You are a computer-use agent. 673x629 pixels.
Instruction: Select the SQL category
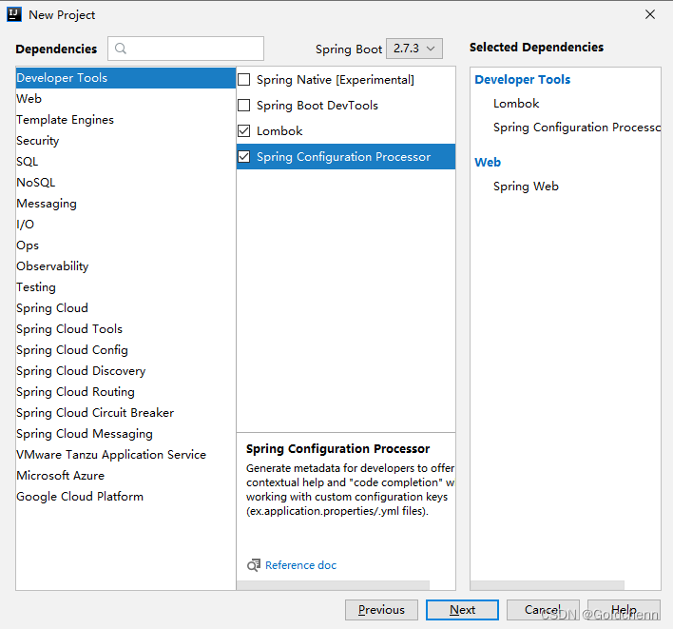point(125,162)
